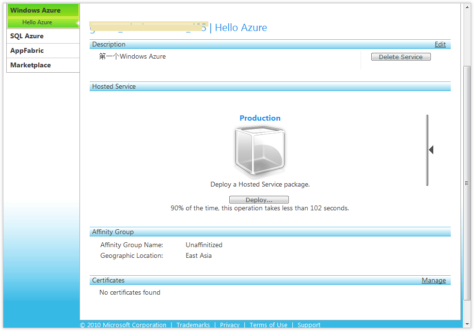This screenshot has width=474, height=331.
Task: Click the scrollbar up arrow
Action: click(x=467, y=7)
